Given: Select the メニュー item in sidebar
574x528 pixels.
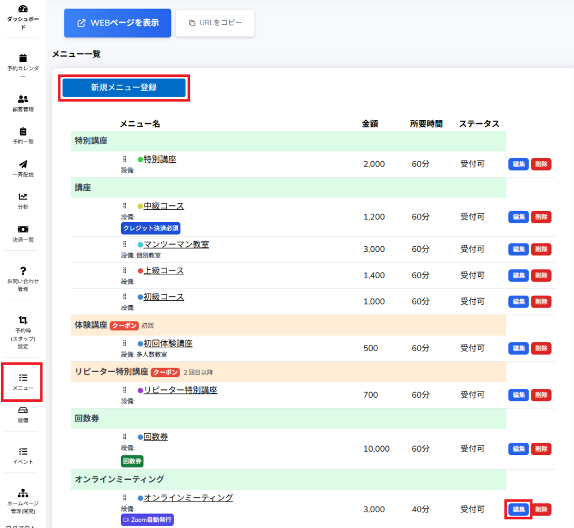Looking at the screenshot, I should pyautogui.click(x=23, y=382).
